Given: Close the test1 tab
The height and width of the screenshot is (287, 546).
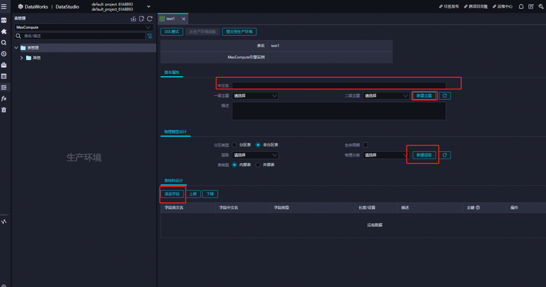Looking at the screenshot, I should (x=183, y=19).
